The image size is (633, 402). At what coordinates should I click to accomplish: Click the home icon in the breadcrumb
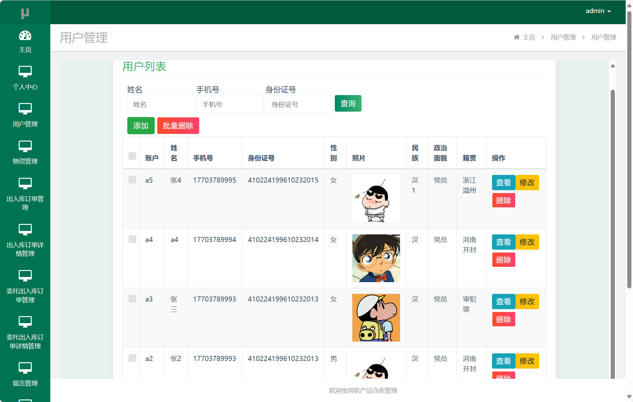tap(516, 37)
